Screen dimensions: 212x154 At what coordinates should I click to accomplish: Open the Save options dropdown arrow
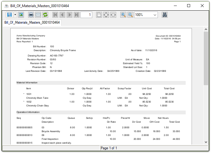(x=15, y=14)
